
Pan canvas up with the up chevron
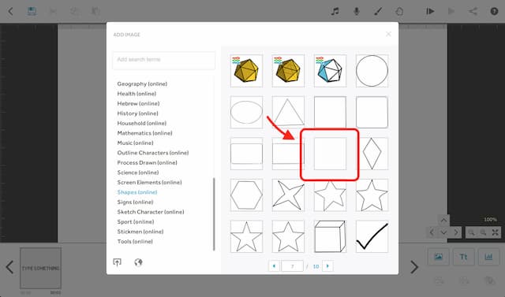[x=443, y=220]
